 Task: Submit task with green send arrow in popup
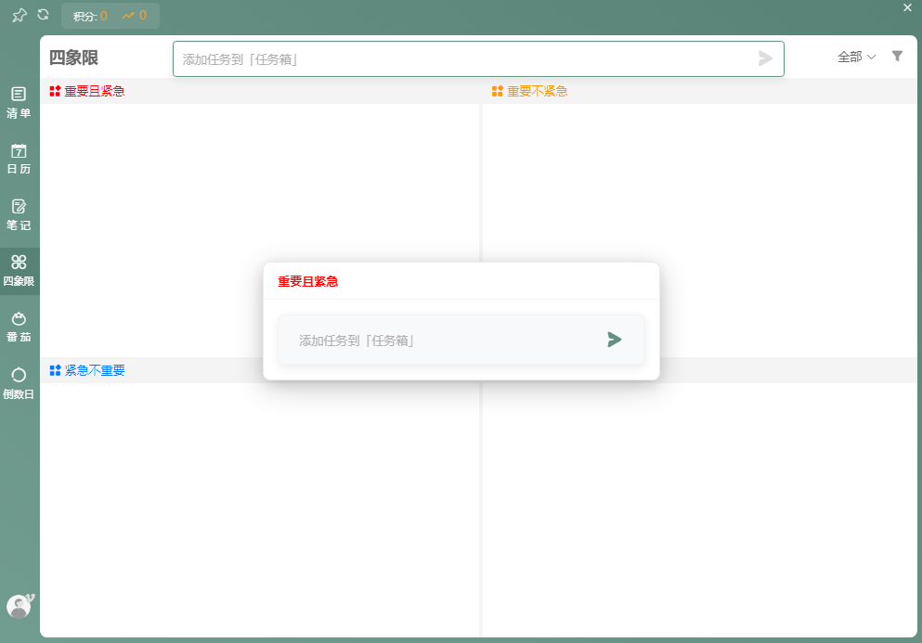[614, 340]
